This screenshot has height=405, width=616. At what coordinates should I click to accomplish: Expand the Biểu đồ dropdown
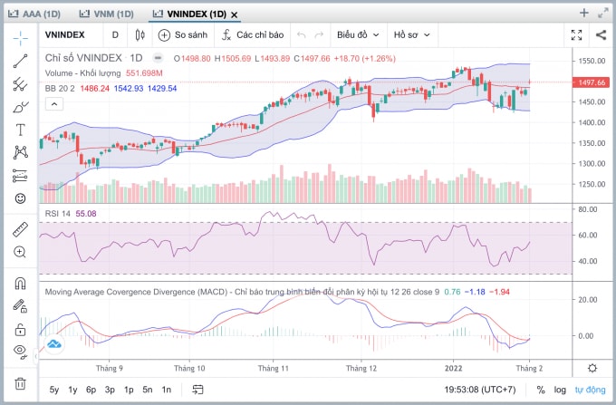(x=358, y=35)
